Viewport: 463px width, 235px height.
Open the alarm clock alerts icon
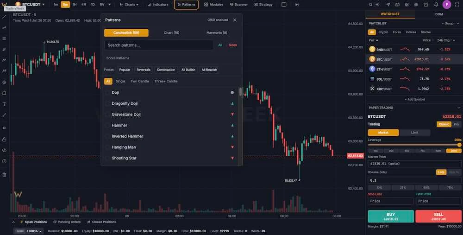tap(425, 5)
